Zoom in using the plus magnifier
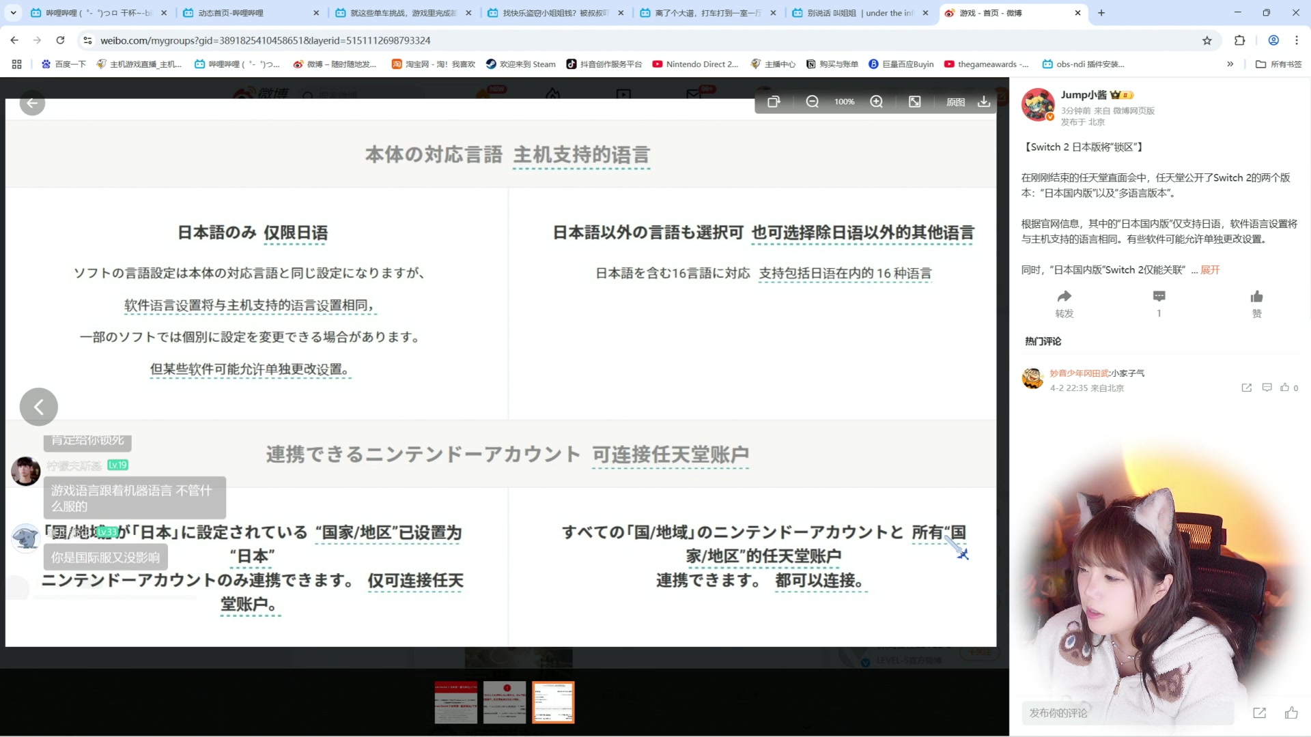 pyautogui.click(x=877, y=102)
